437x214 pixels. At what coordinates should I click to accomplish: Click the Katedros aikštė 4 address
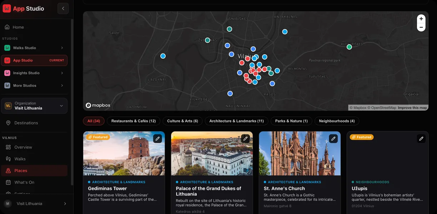point(190,212)
